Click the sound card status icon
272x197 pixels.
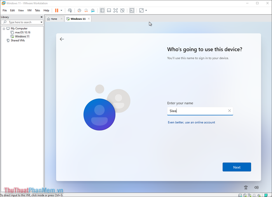[259, 195]
